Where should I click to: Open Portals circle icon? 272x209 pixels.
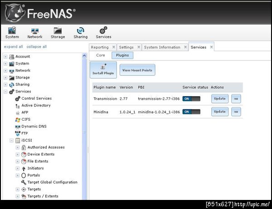point(24,175)
